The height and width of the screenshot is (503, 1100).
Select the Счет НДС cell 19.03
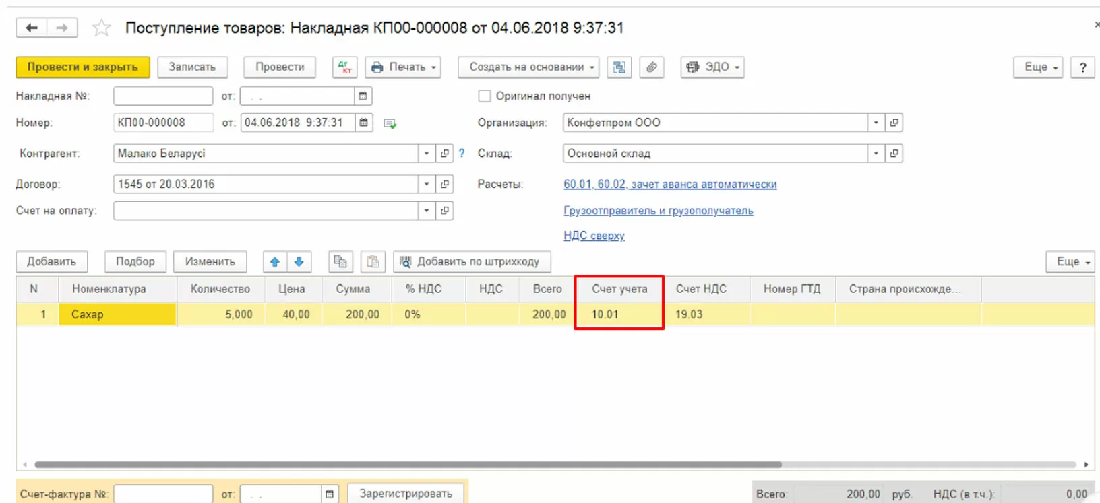pyautogui.click(x=706, y=314)
